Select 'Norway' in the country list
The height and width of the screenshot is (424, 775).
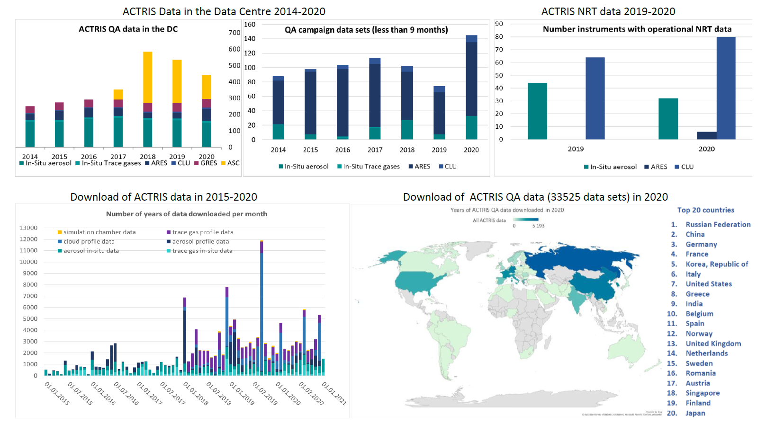point(699,334)
